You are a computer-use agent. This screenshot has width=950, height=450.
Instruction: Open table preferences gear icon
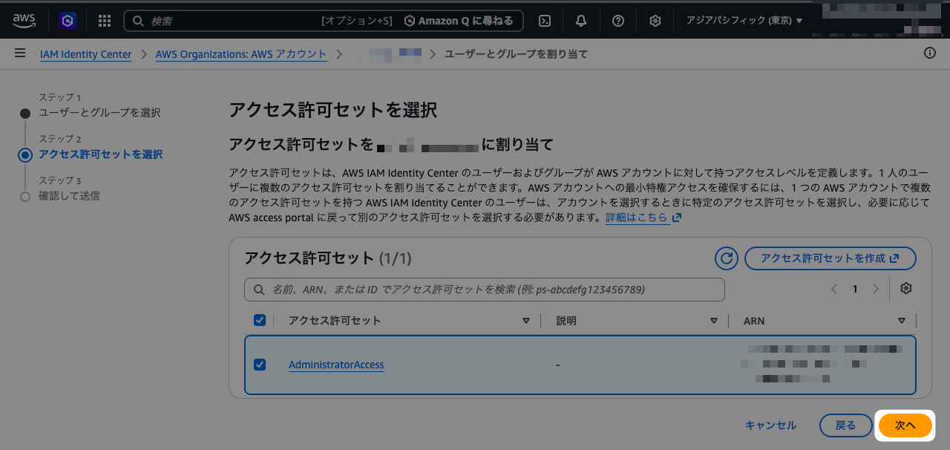pos(905,289)
